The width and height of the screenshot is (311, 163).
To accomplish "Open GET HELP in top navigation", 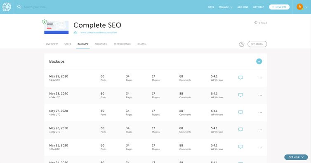I will click(259, 7).
